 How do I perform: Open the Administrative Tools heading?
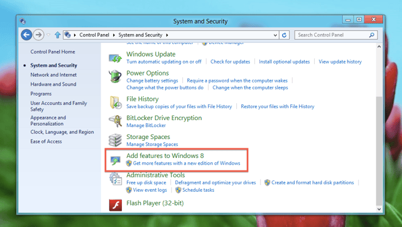(156, 175)
